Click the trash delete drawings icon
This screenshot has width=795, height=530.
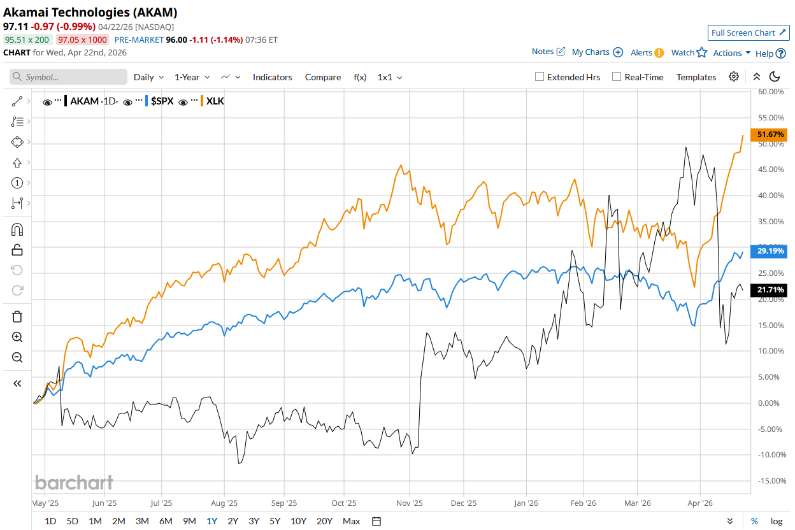point(17,317)
